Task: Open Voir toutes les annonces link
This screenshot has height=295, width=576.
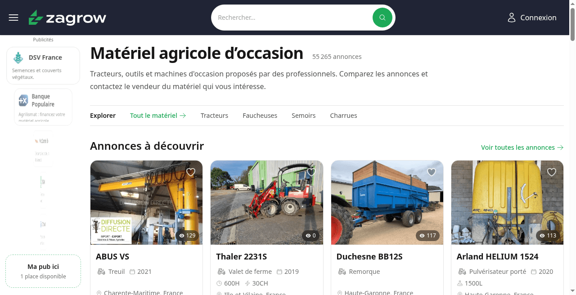Action: (x=522, y=147)
